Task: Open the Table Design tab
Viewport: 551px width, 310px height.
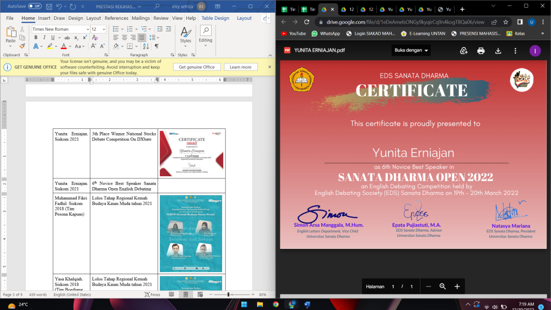Action: (215, 18)
